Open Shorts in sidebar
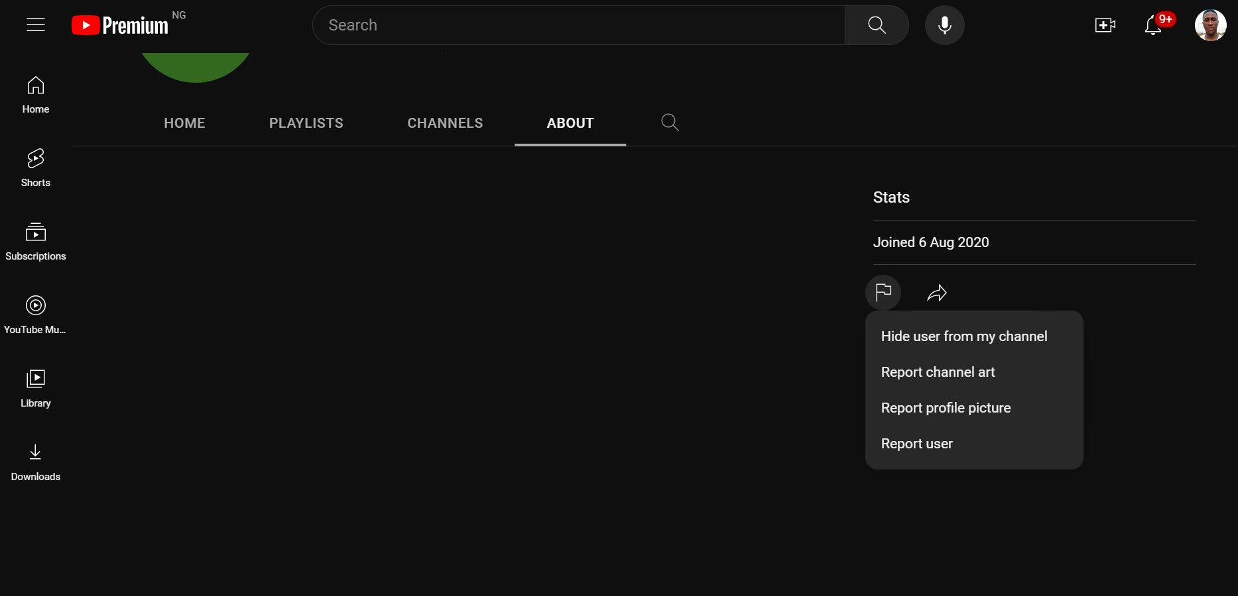This screenshot has width=1238, height=596. 36,169
